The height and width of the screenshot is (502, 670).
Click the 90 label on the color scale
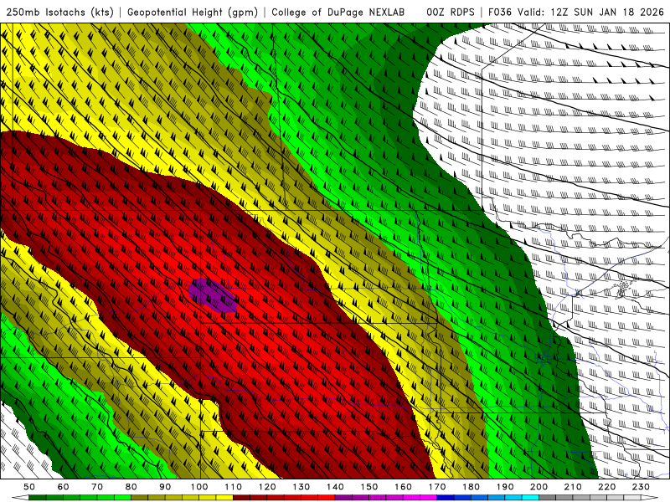[165, 487]
